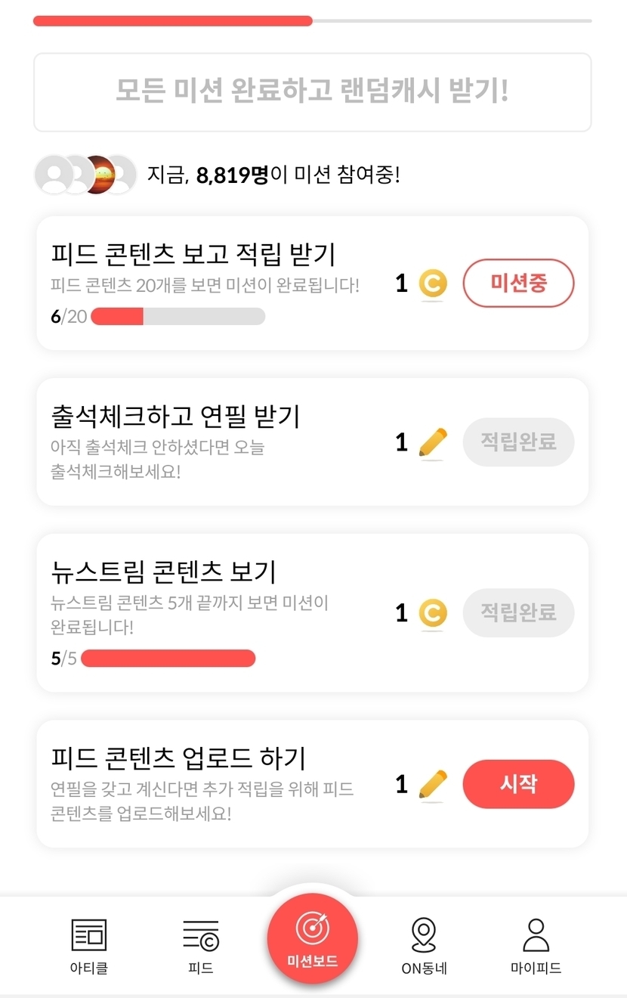Open the 출석체크하고 연필 받기 mission title
627x998 pixels.
[x=175, y=416]
